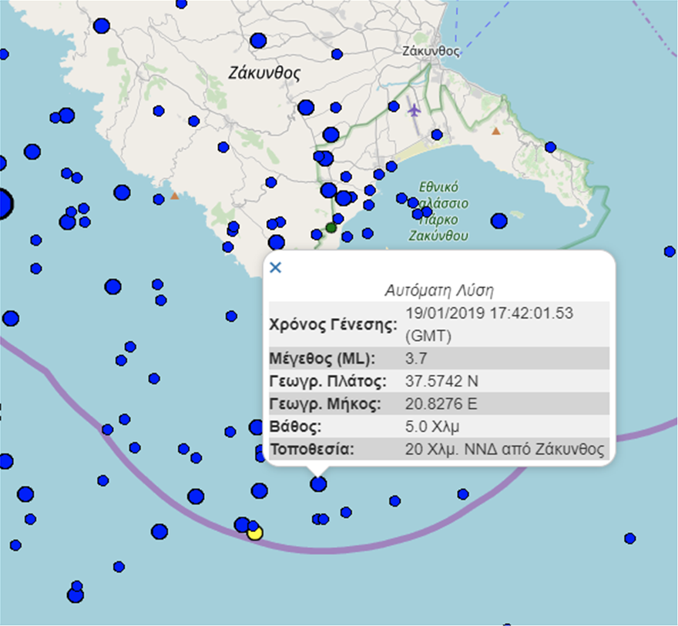
Task: Click the yellow earthquake marker
Action: (x=255, y=533)
